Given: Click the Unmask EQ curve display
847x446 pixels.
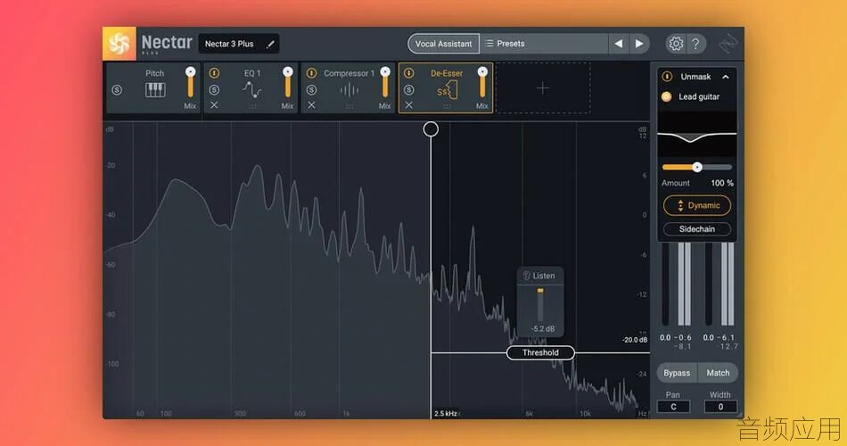Looking at the screenshot, I should pos(697,136).
